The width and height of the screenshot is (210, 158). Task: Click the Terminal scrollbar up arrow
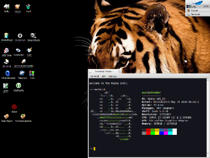208,80
